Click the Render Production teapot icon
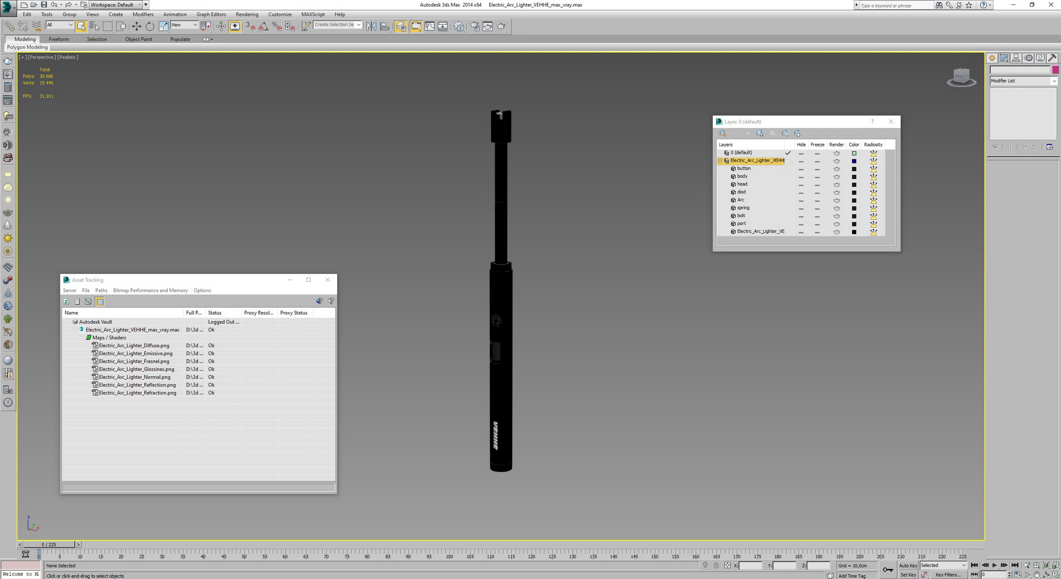Viewport: 1061px width, 579px height. [502, 26]
